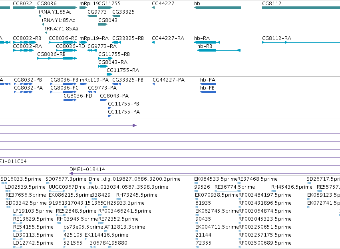The image size is (340, 249).
Task: Click the hb-PA protein feature
Action: pyautogui.click(x=208, y=84)
